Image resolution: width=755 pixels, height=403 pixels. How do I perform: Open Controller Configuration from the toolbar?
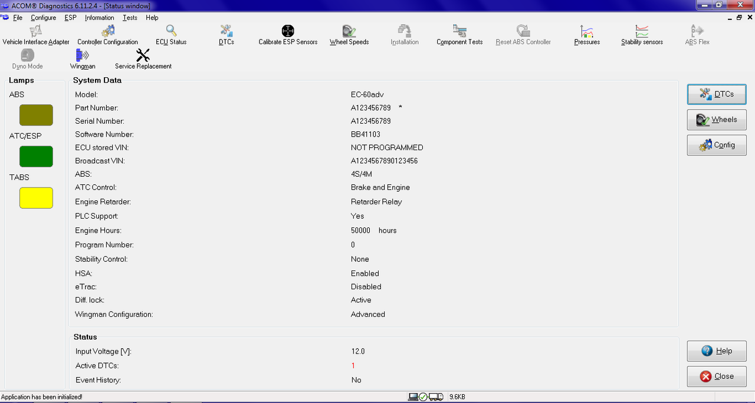tap(108, 35)
